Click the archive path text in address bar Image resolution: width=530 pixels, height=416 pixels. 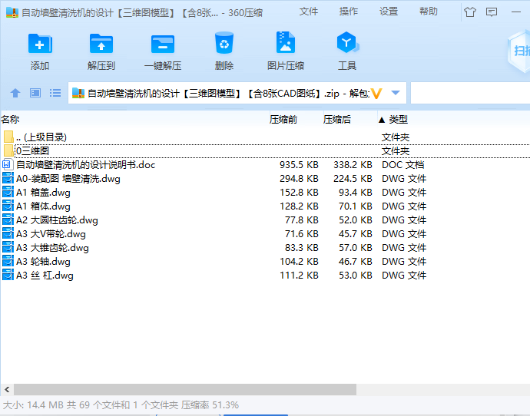click(x=228, y=93)
